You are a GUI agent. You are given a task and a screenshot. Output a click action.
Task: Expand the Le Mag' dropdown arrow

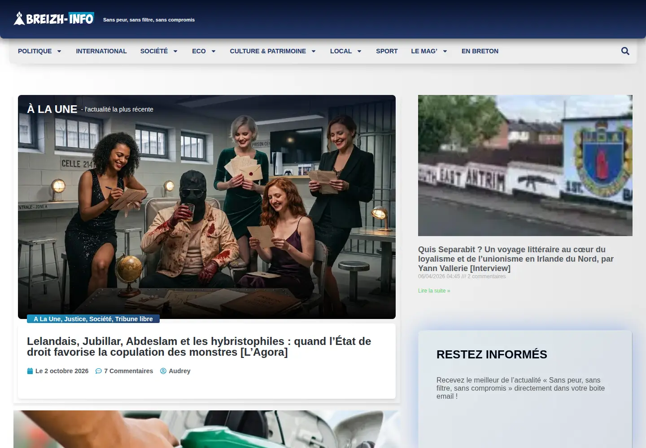pyautogui.click(x=445, y=51)
